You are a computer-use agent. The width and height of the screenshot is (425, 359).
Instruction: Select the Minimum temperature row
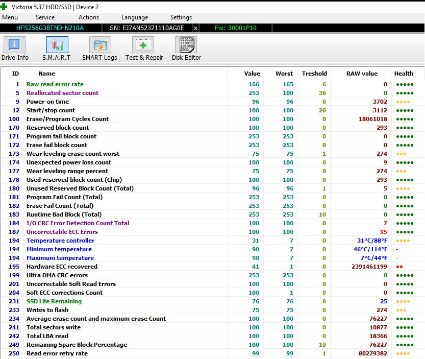[212, 249]
